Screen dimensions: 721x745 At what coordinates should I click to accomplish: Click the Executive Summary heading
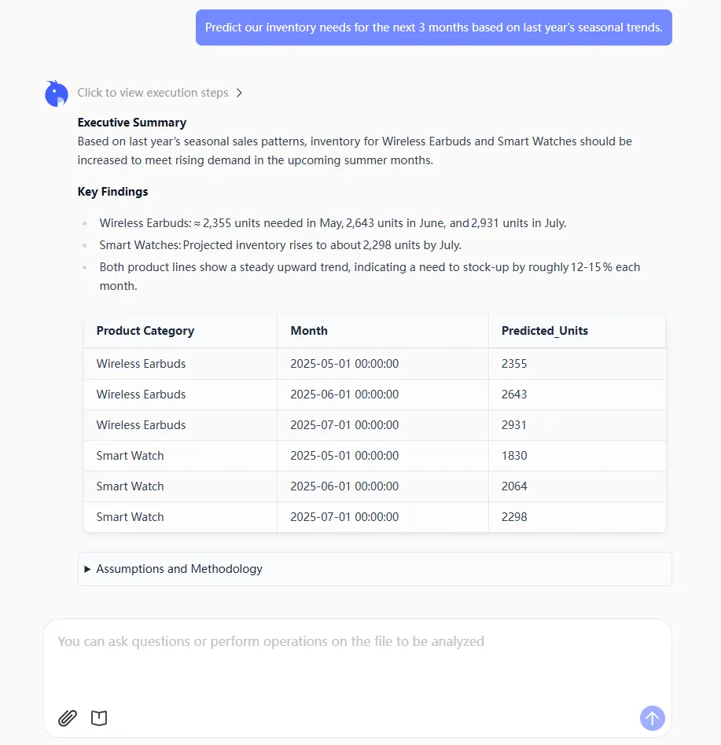[x=131, y=123]
